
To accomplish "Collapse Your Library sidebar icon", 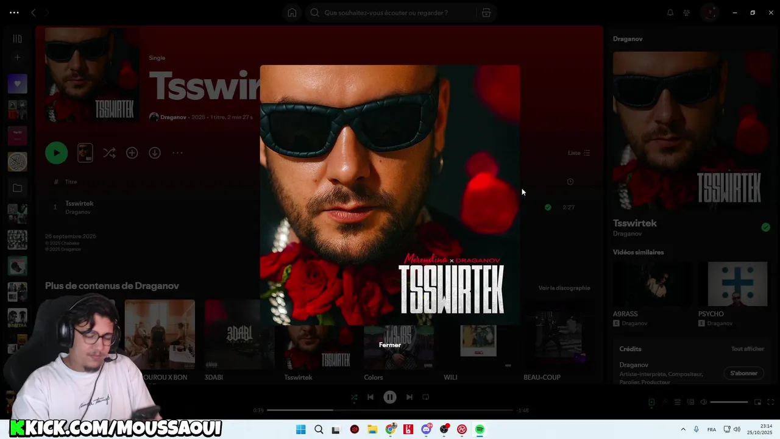I will pos(18,38).
